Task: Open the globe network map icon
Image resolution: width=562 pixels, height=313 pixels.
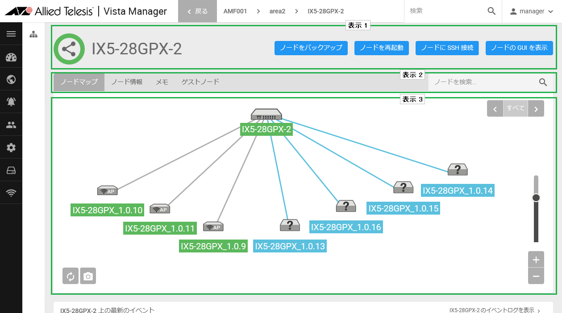Action: click(x=11, y=80)
